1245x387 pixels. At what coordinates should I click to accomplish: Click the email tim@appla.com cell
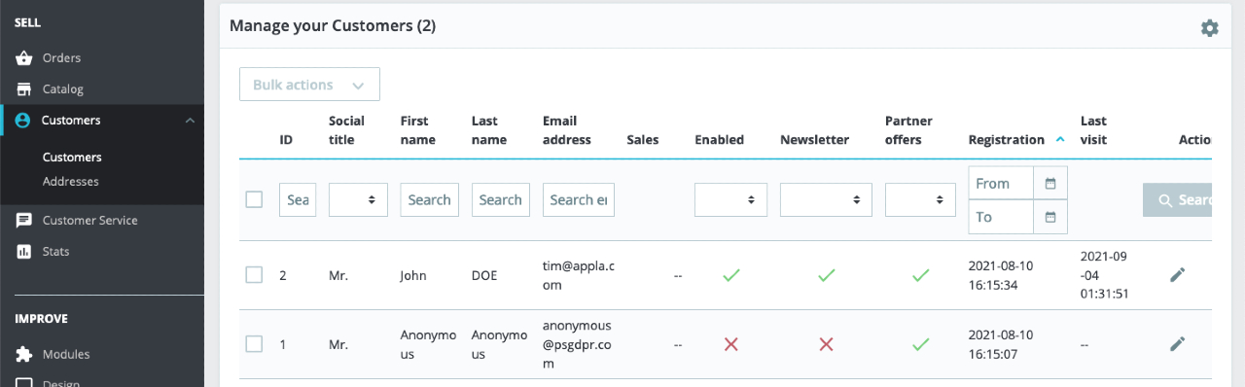579,275
